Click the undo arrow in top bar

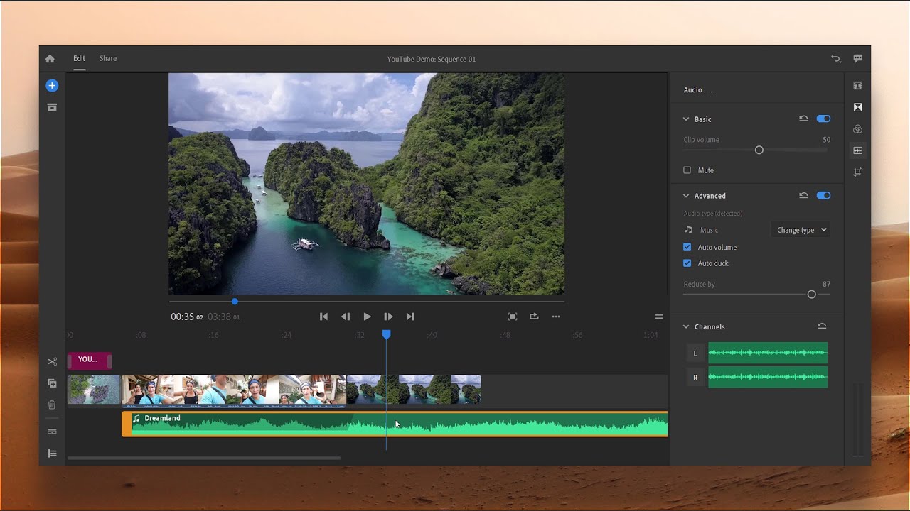click(836, 59)
